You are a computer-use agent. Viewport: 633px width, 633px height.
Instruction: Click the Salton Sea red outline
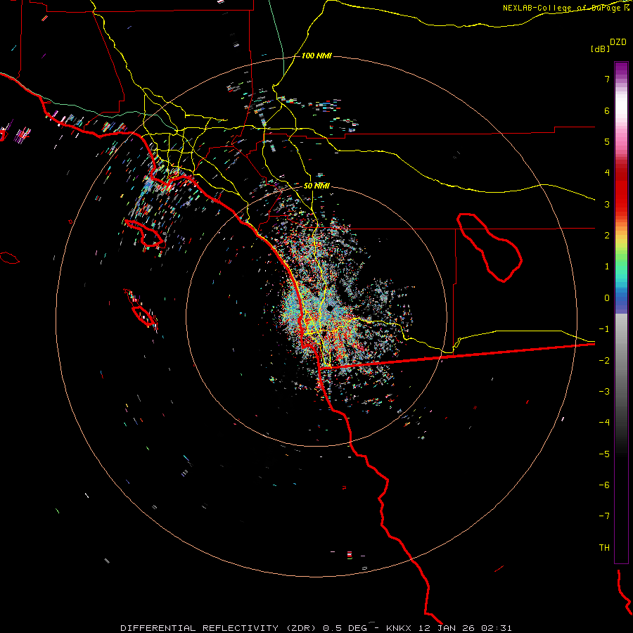click(x=490, y=248)
